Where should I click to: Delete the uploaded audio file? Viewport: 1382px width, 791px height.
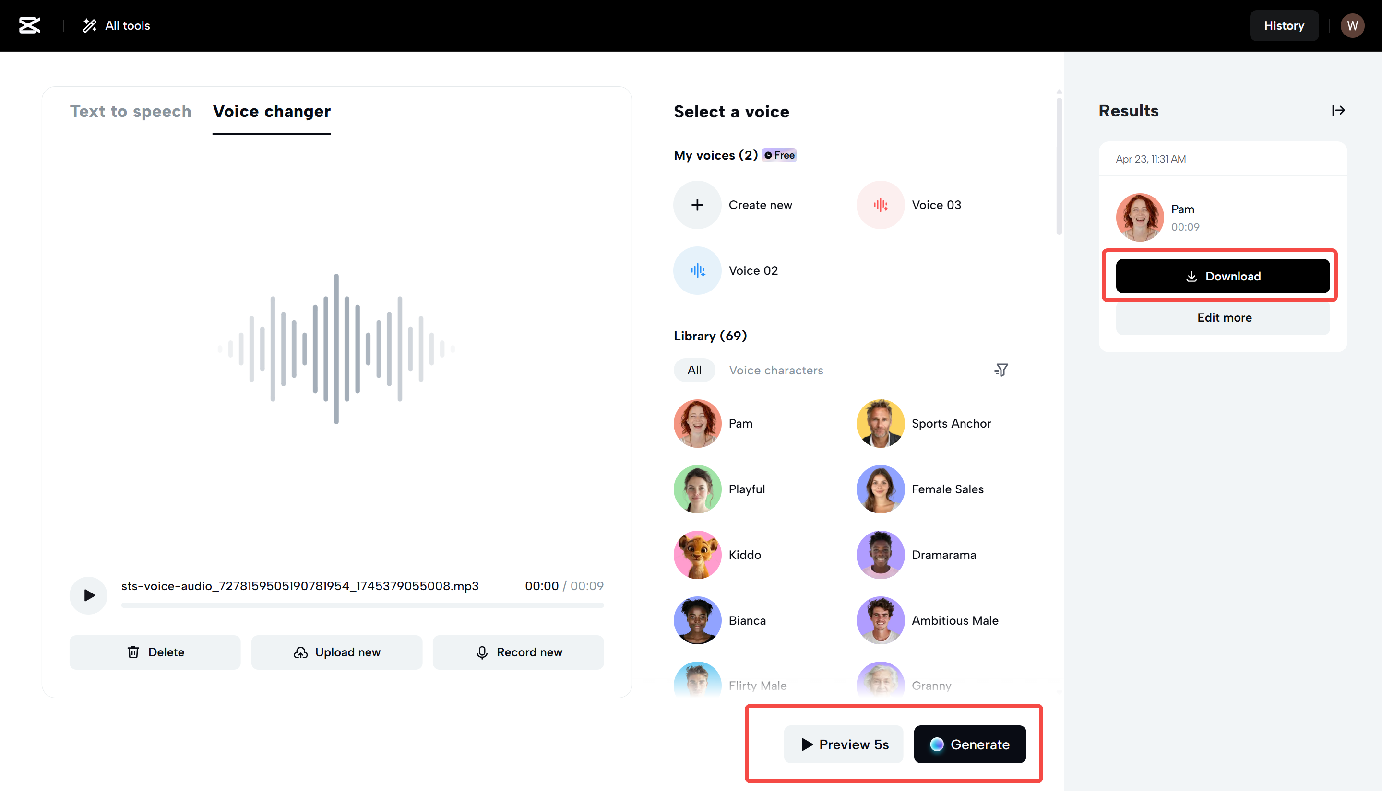[155, 652]
